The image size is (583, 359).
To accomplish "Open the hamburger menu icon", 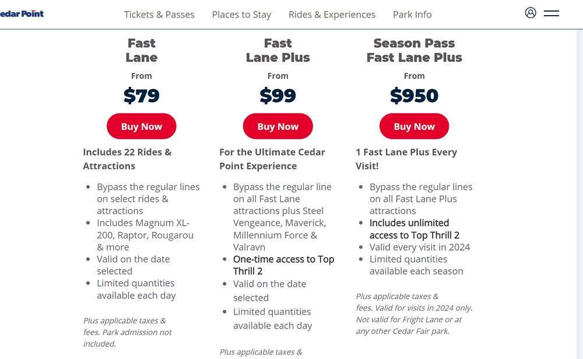I will [x=552, y=13].
